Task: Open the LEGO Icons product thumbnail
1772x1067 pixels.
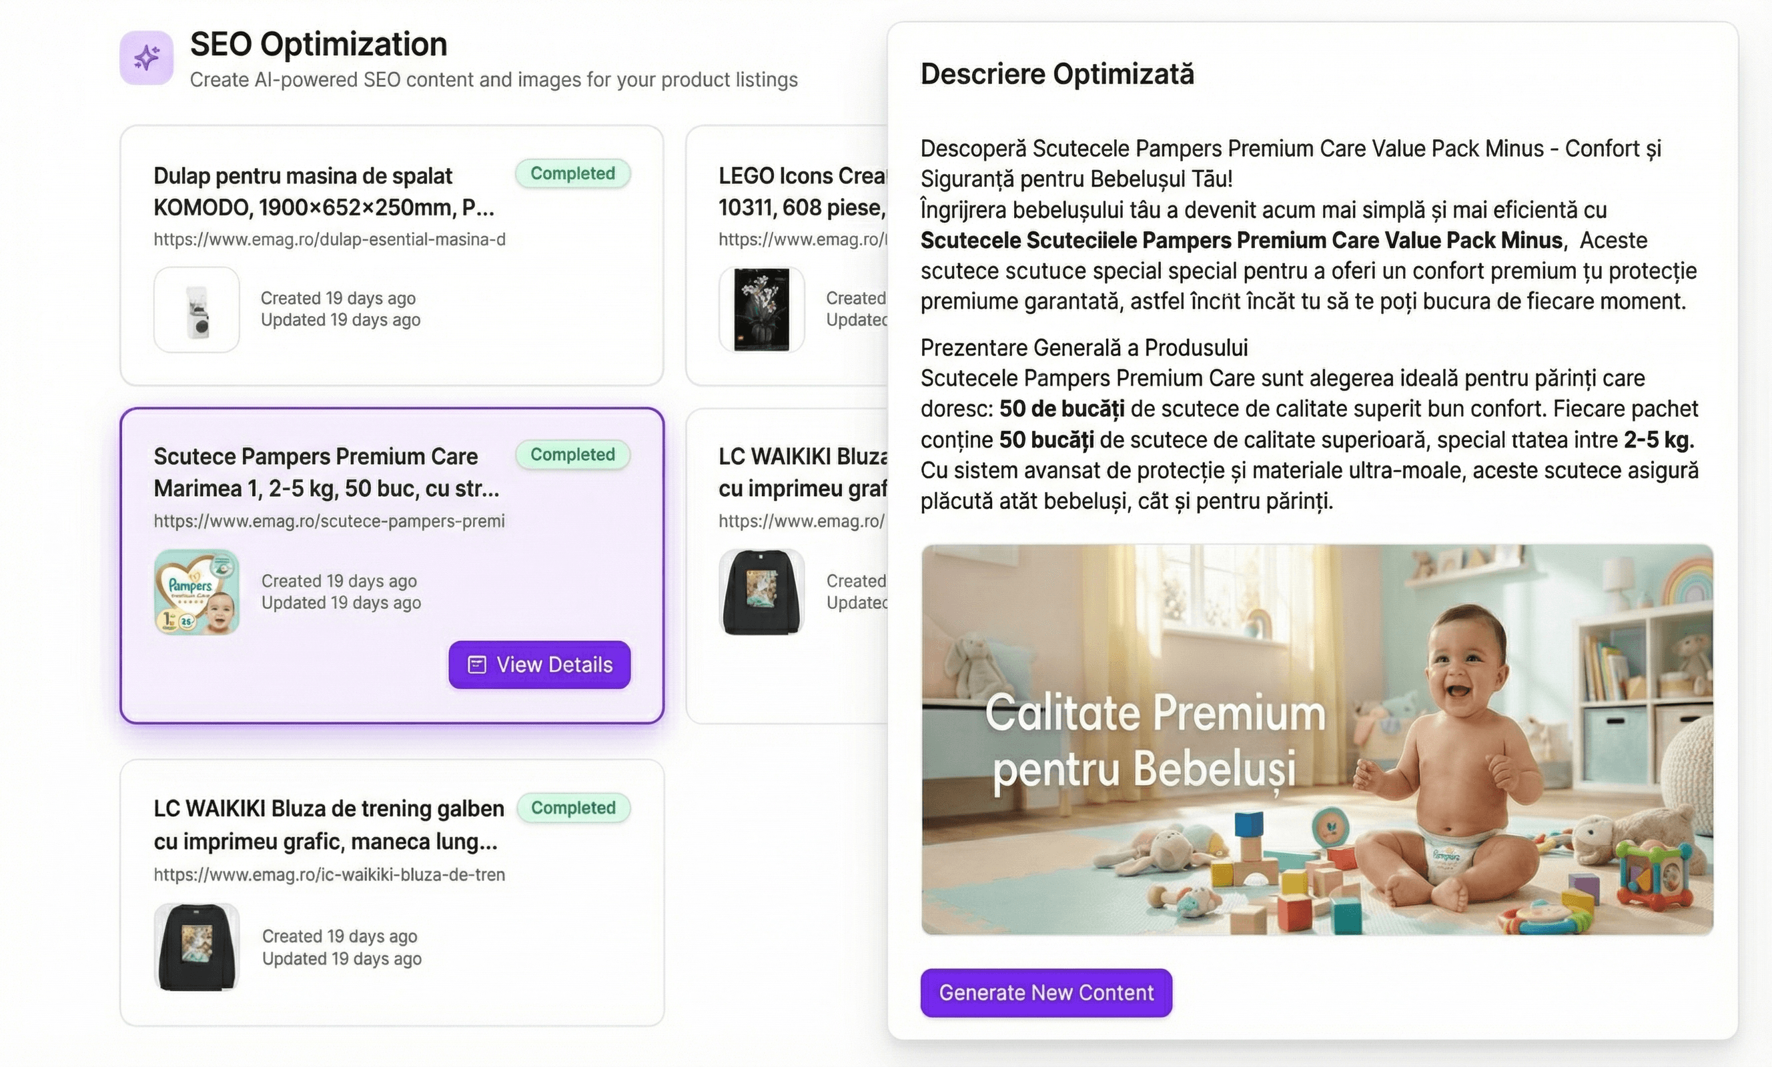Action: point(761,309)
